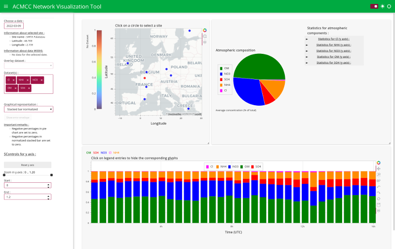Open the Overlay dataset dropdown
This screenshot has height=249, width=395.
(x=29, y=66)
